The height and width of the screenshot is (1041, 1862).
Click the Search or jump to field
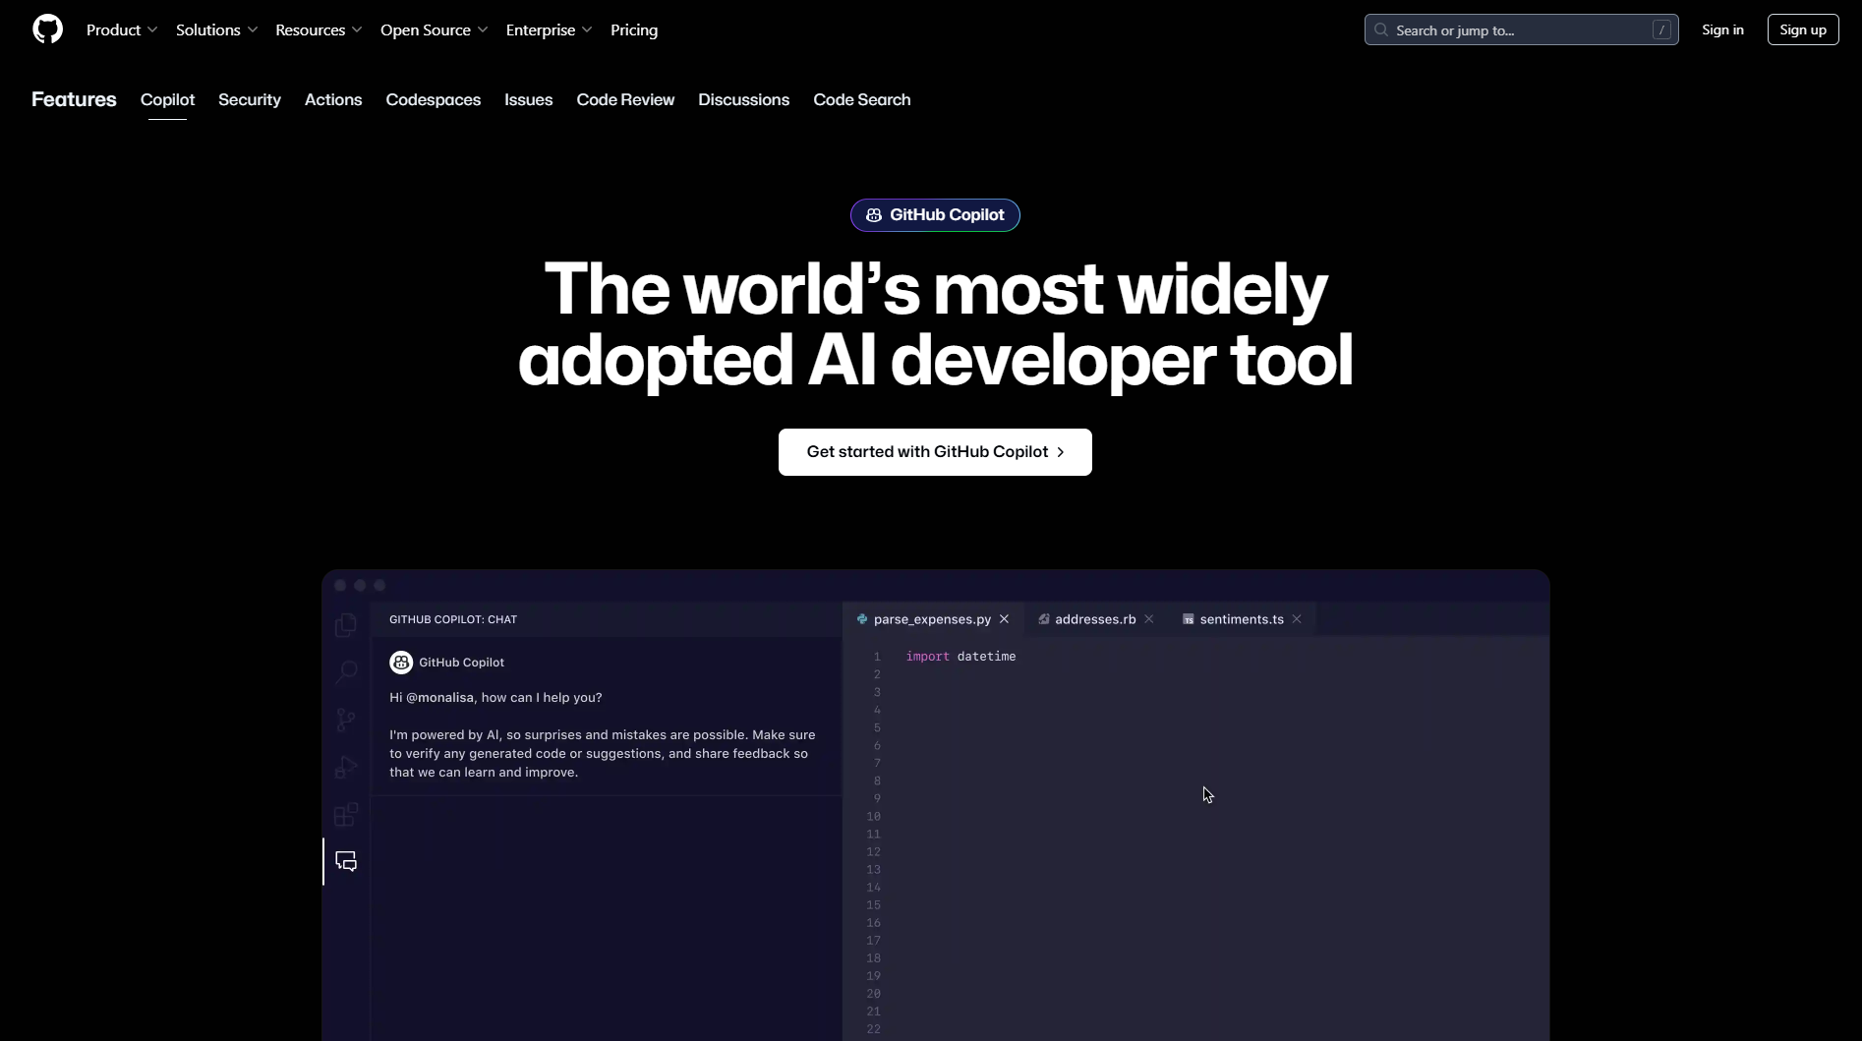pyautogui.click(x=1521, y=29)
